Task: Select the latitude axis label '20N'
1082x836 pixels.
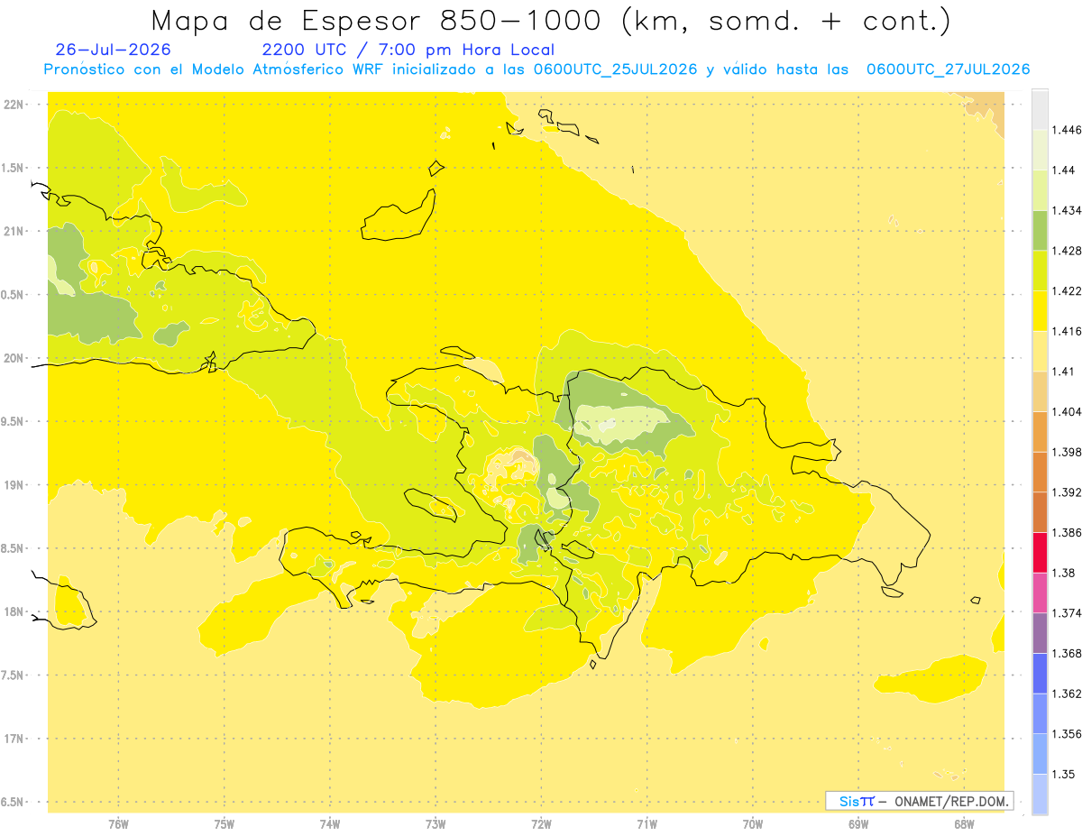Action: [14, 358]
